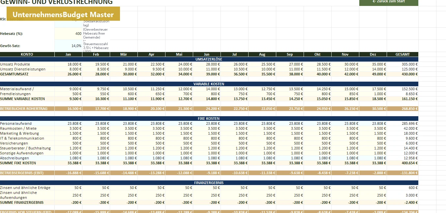Select the GewSt-Satz cell showing 14,0%

[x=68, y=46]
